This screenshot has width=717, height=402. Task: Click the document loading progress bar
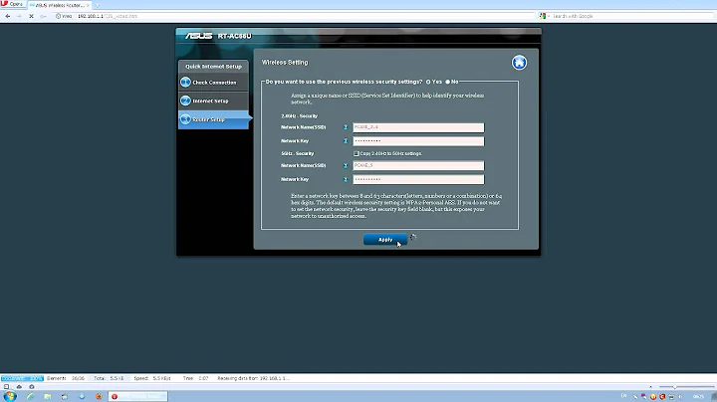[x=22, y=378]
